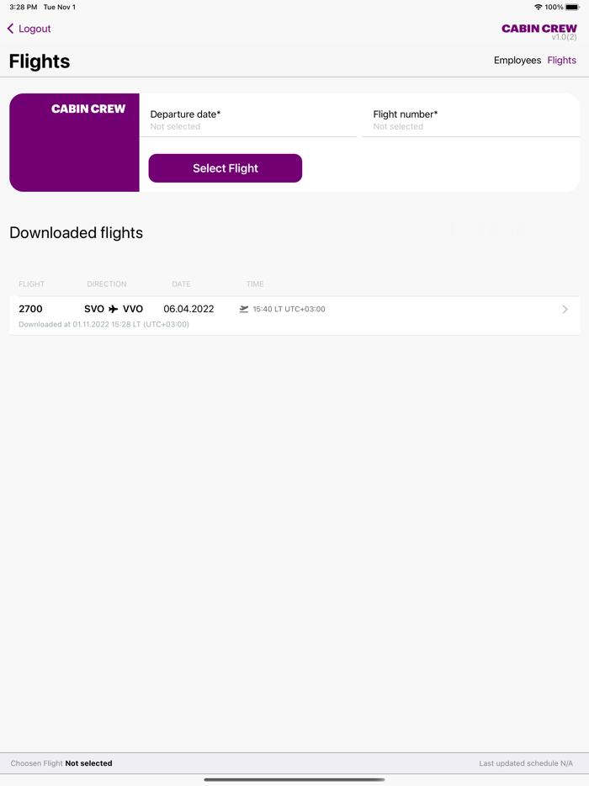Click the CABIN CREW purple card panel
589x786 pixels.
74,142
